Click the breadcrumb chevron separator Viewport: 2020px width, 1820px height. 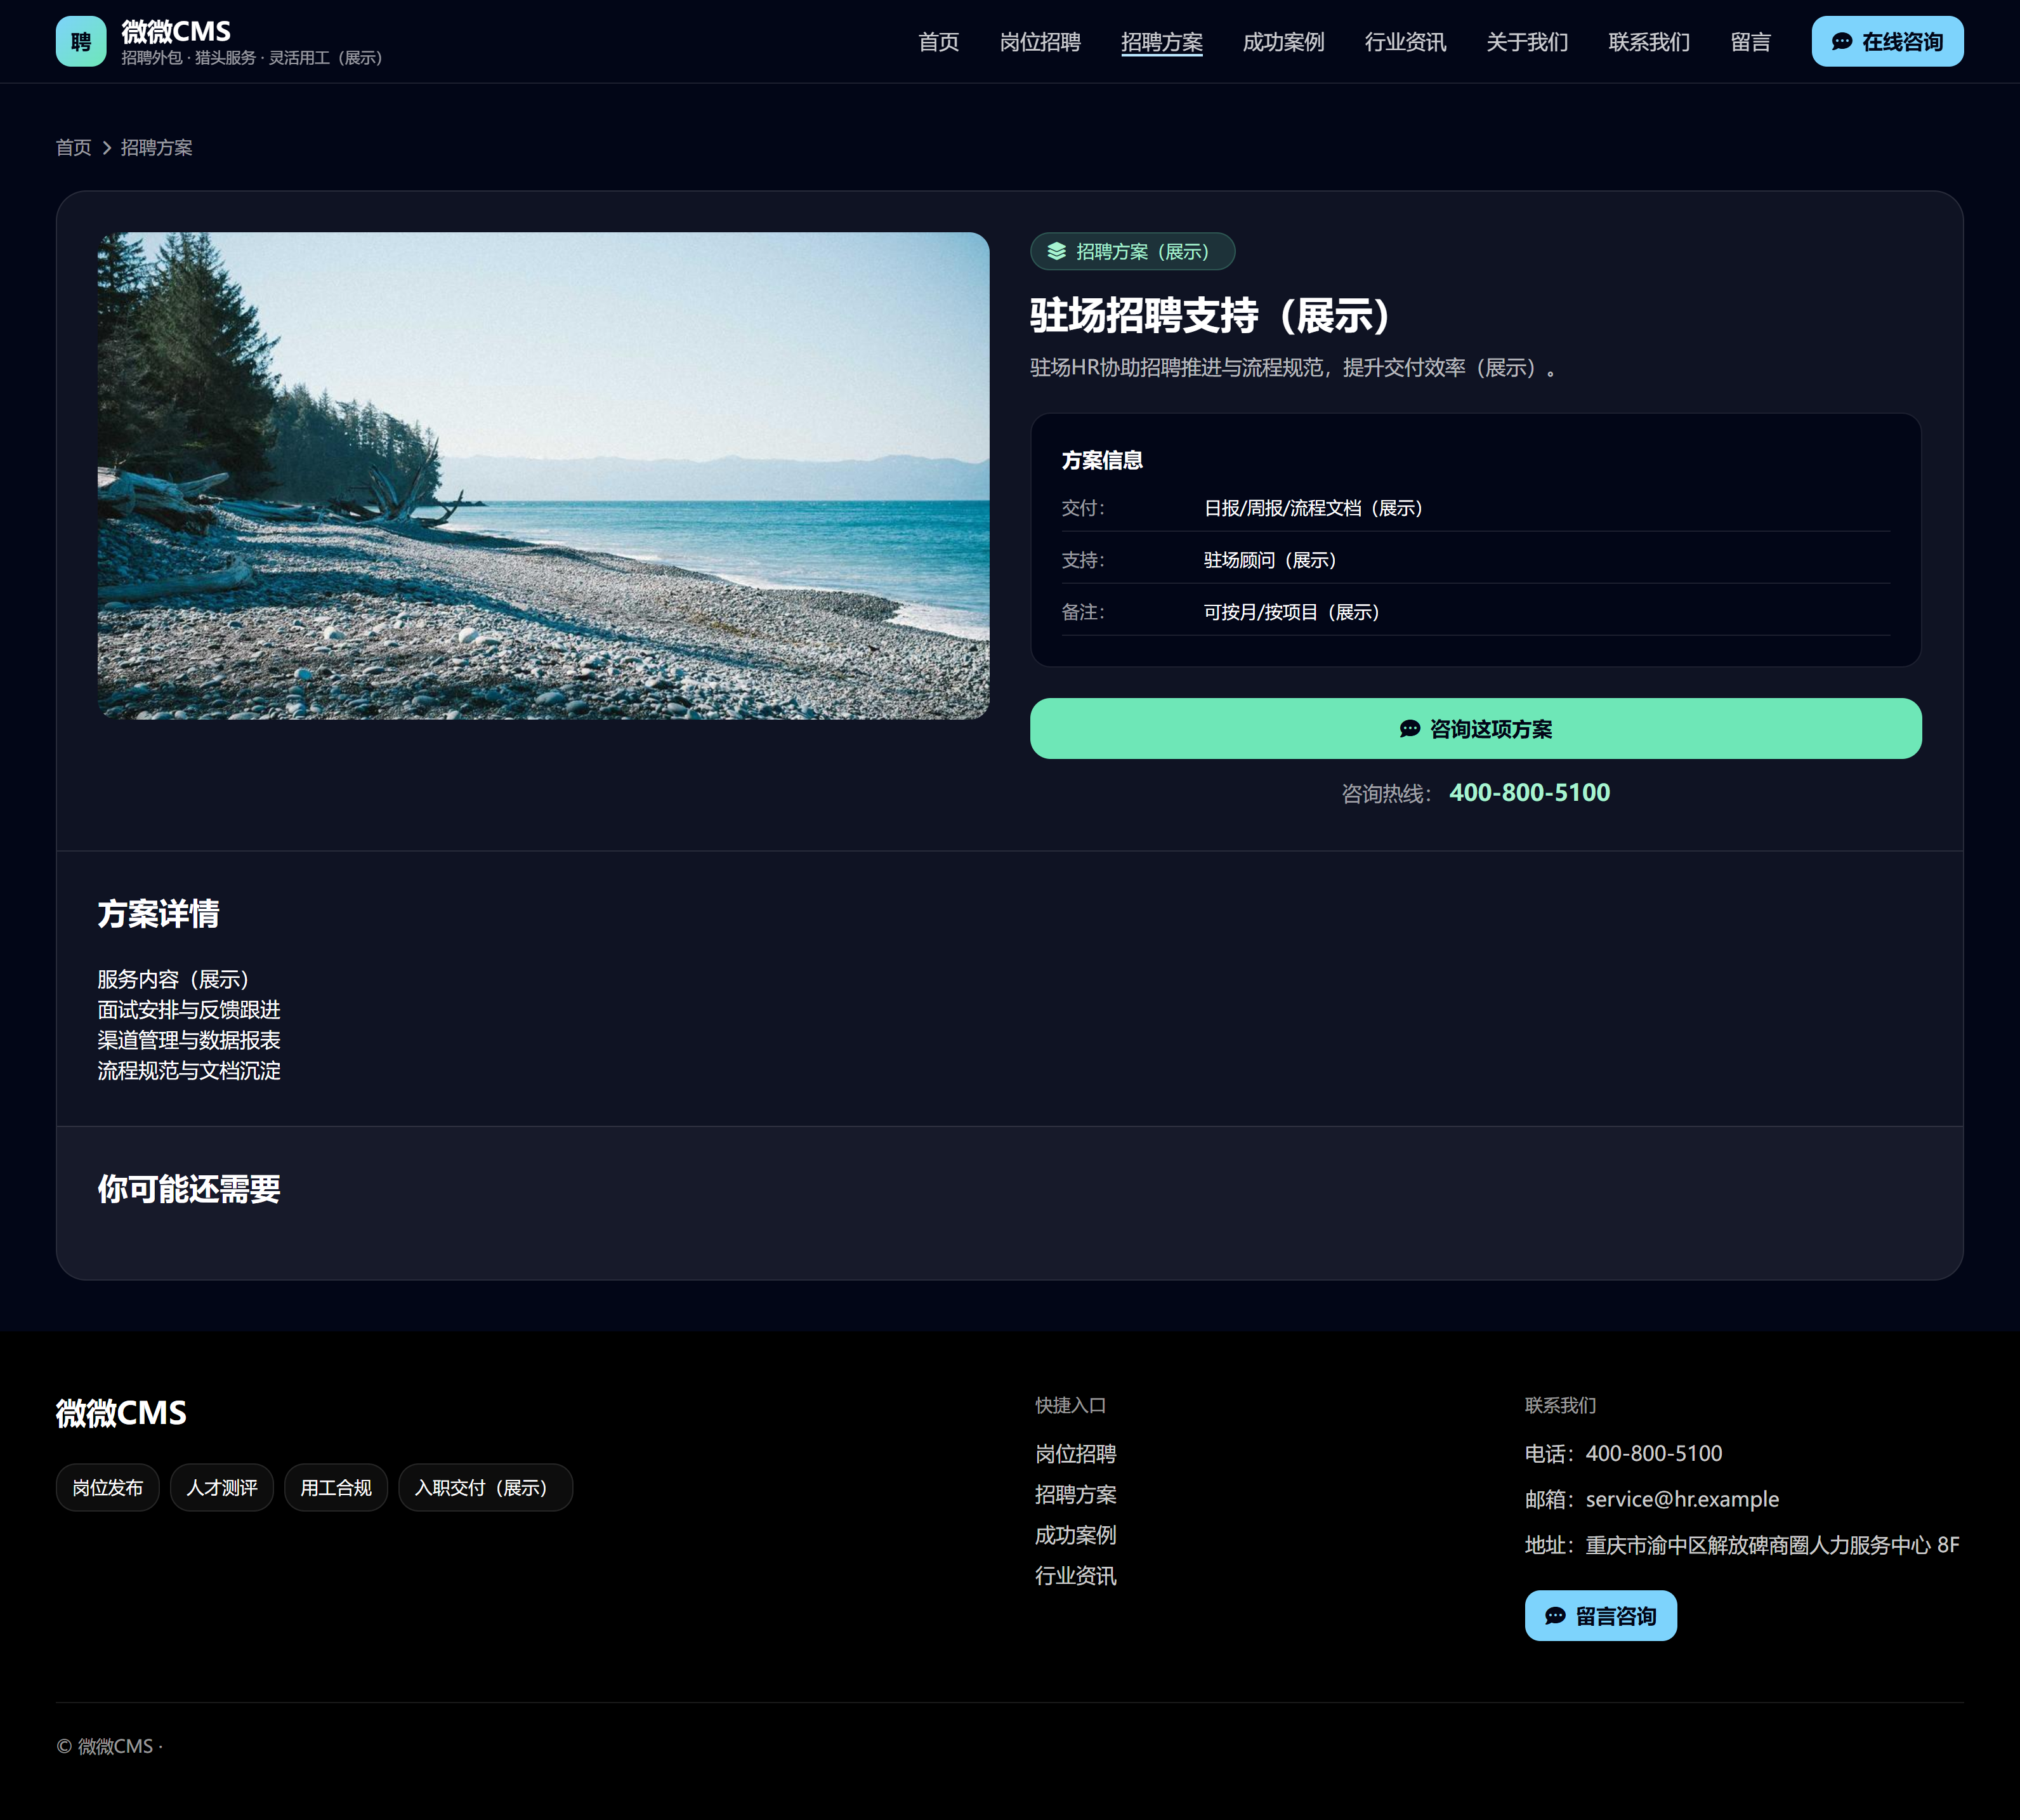coord(106,148)
